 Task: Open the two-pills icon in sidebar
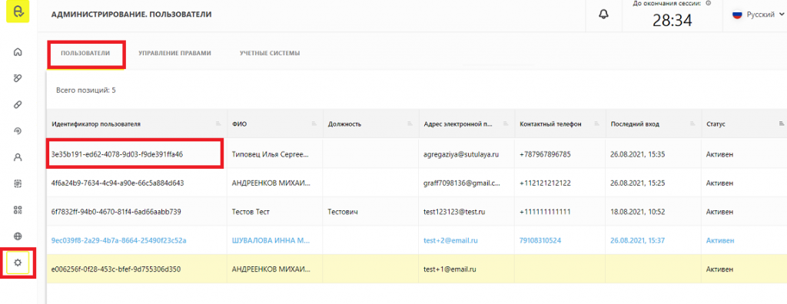18,78
